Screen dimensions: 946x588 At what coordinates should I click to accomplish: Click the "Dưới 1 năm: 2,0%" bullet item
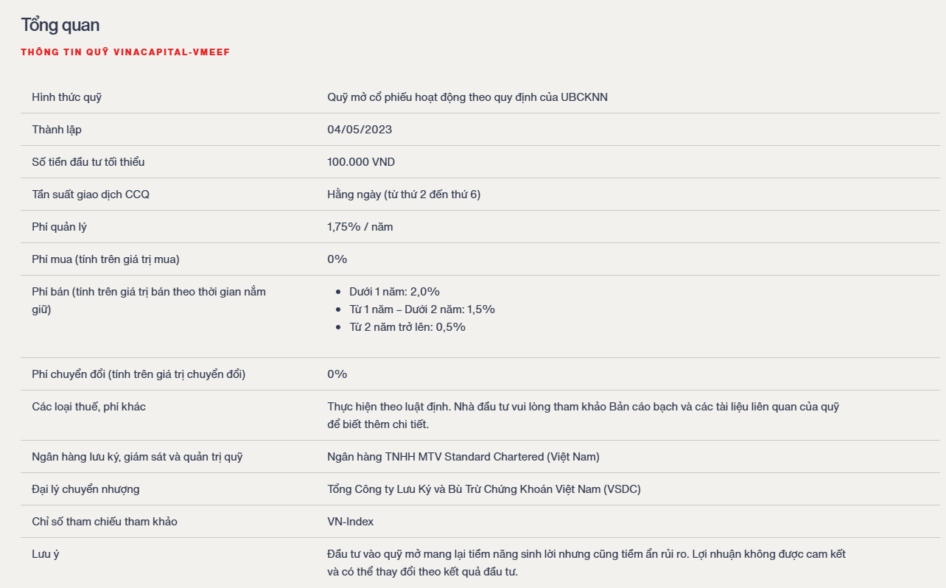(x=394, y=292)
